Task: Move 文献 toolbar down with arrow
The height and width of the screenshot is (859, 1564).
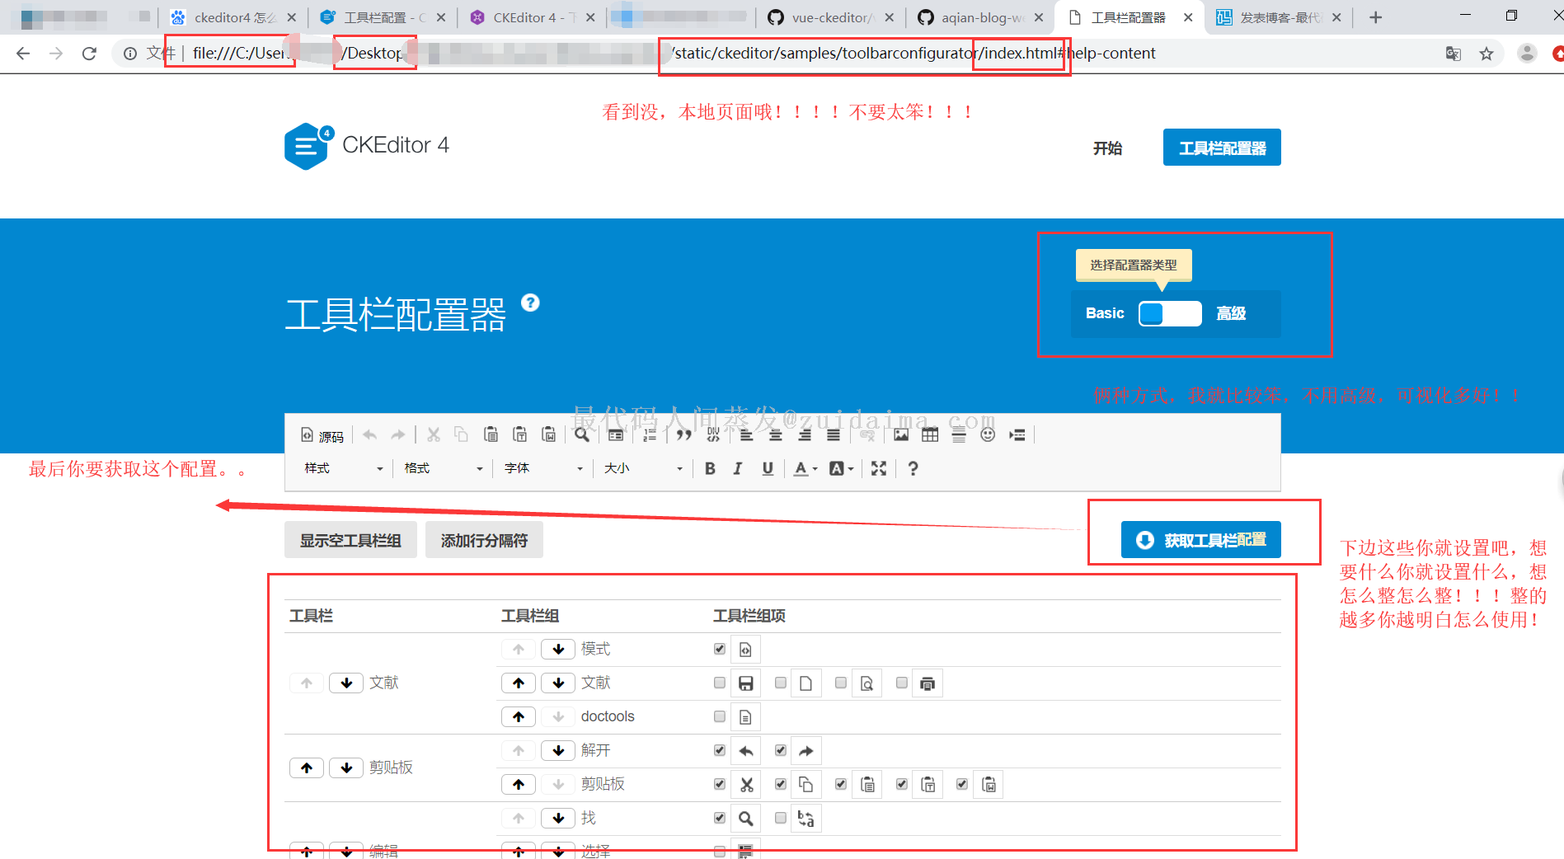Action: pyautogui.click(x=346, y=683)
